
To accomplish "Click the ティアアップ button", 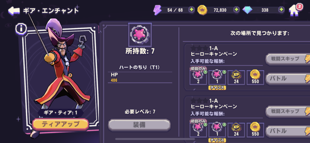I will click(60, 124).
